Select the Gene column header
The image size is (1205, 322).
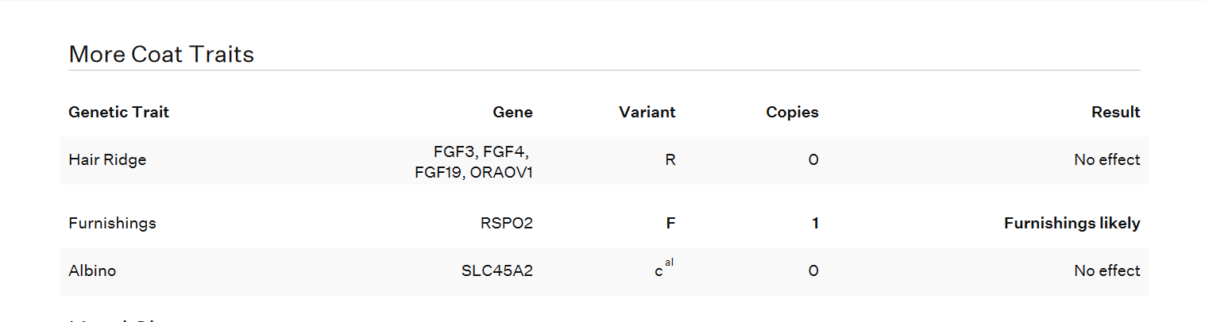[512, 112]
